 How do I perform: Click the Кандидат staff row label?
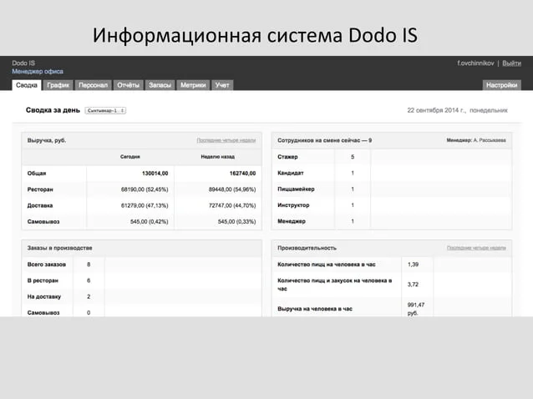point(291,173)
